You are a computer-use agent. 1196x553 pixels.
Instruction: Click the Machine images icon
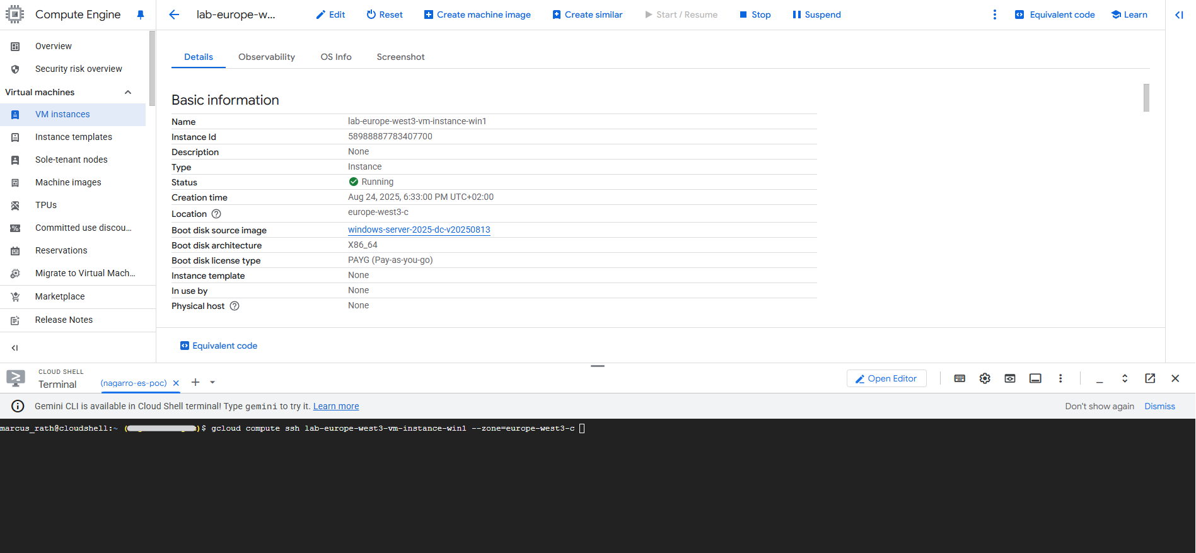pyautogui.click(x=15, y=182)
